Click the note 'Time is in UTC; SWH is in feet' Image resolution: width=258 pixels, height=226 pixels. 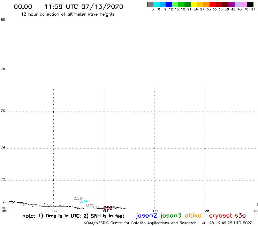73,216
